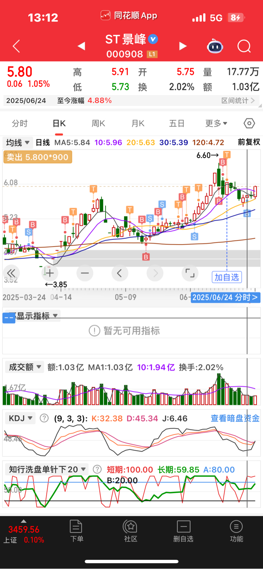Tap the B marker below the 4.87 candle
This screenshot has height=569, width=263.
tap(146, 257)
